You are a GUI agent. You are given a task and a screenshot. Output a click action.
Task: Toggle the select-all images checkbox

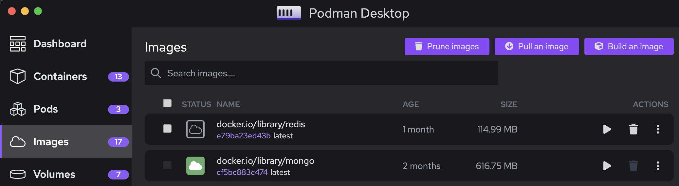(x=167, y=103)
